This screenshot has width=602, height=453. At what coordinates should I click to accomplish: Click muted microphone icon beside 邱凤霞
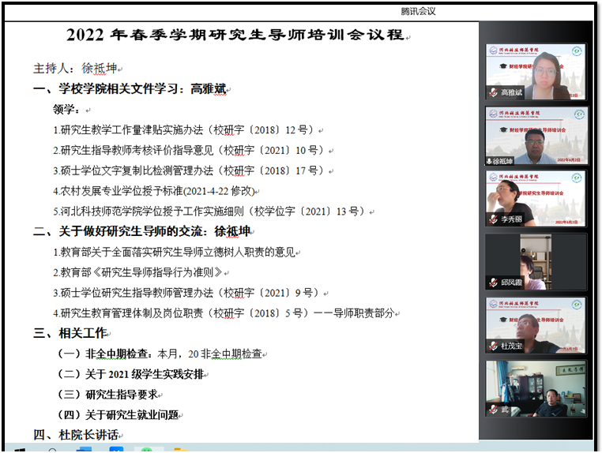coord(492,282)
